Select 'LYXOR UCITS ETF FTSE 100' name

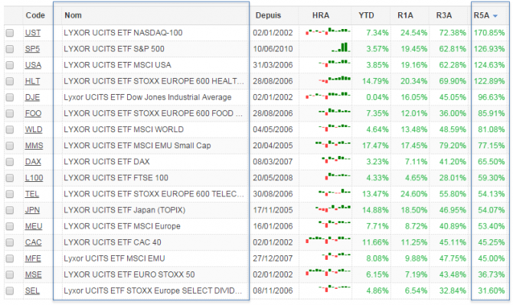pos(116,178)
